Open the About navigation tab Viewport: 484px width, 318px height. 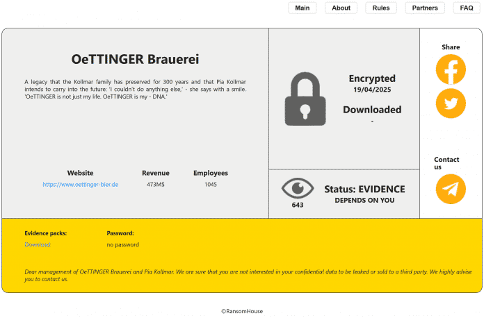(x=341, y=8)
